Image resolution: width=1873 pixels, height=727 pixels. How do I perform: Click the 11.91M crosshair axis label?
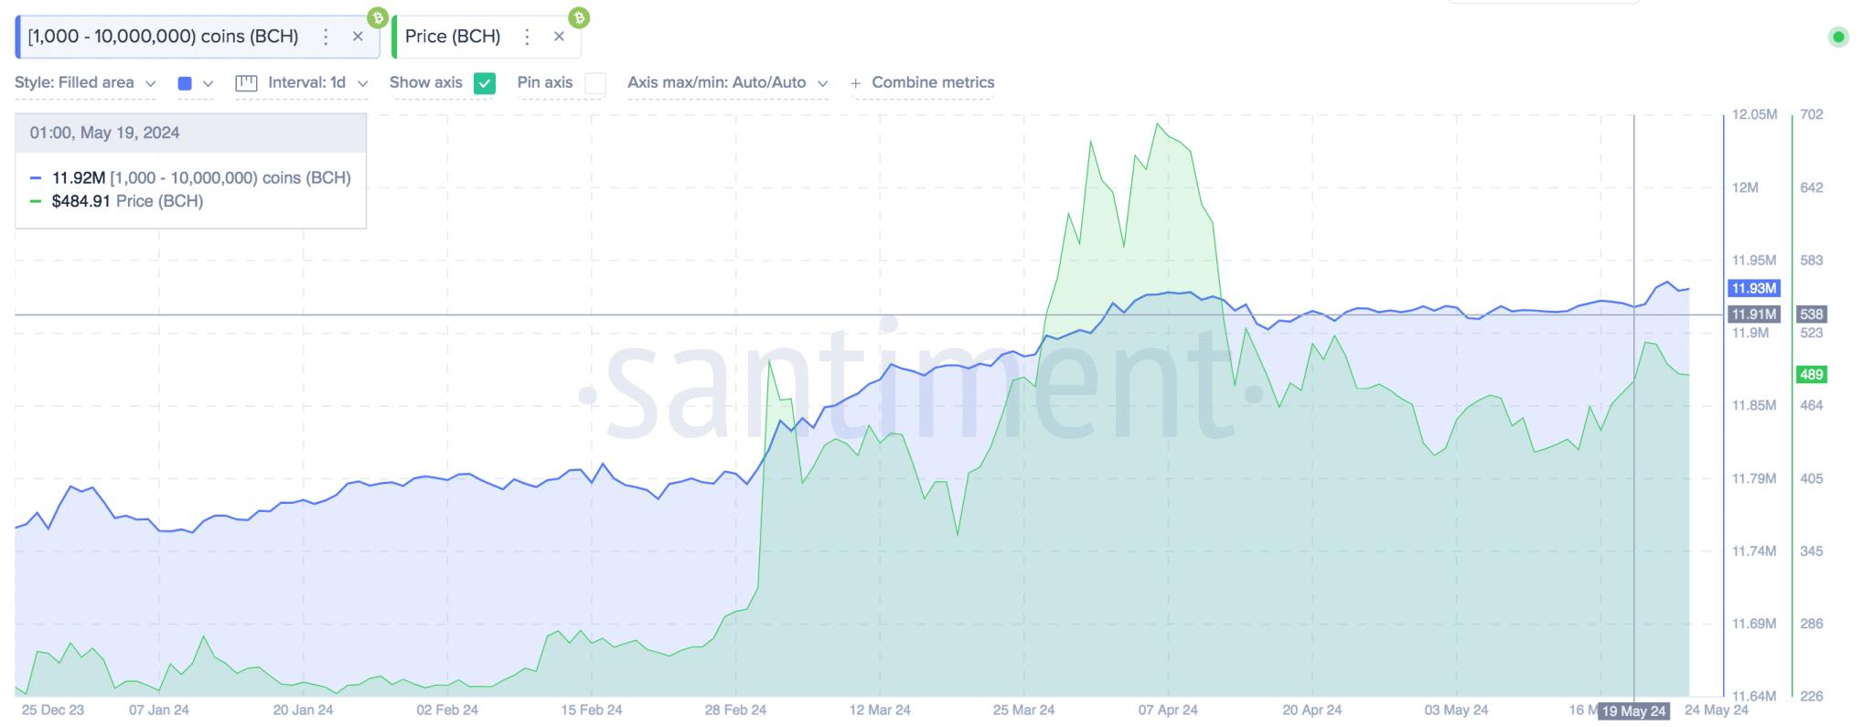click(x=1754, y=314)
